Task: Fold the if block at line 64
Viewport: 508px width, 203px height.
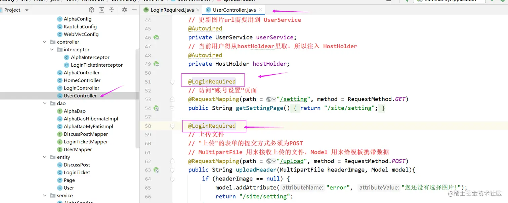Action: click(172, 179)
